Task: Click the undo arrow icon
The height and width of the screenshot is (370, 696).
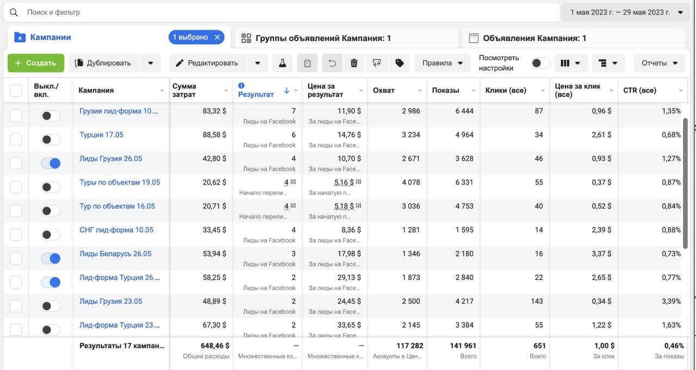Action: 332,63
